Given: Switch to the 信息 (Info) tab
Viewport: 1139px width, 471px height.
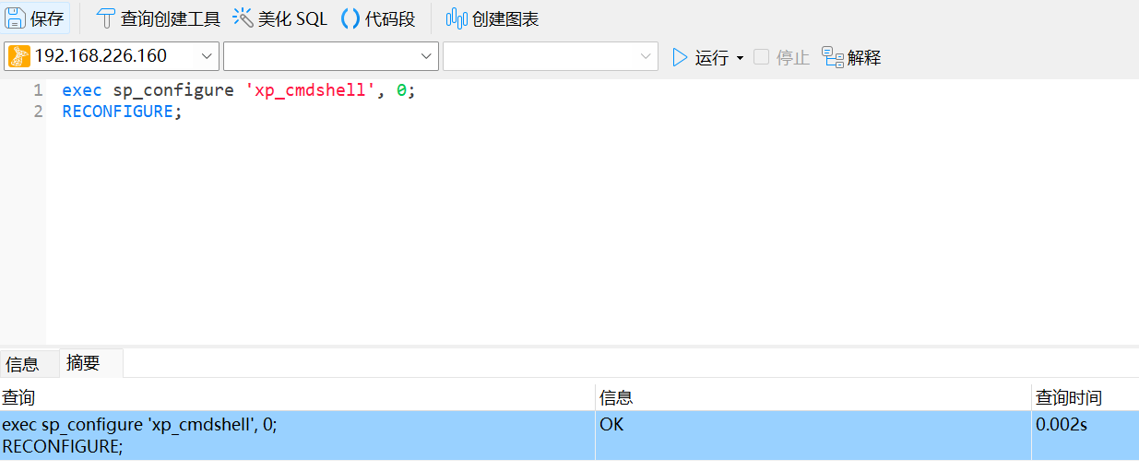Looking at the screenshot, I should click(x=23, y=364).
